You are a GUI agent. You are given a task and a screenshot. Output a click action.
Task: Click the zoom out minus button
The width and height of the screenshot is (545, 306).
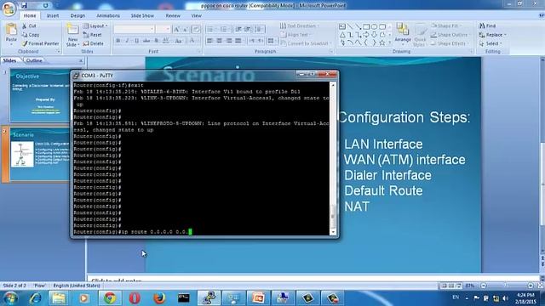[x=484, y=286]
